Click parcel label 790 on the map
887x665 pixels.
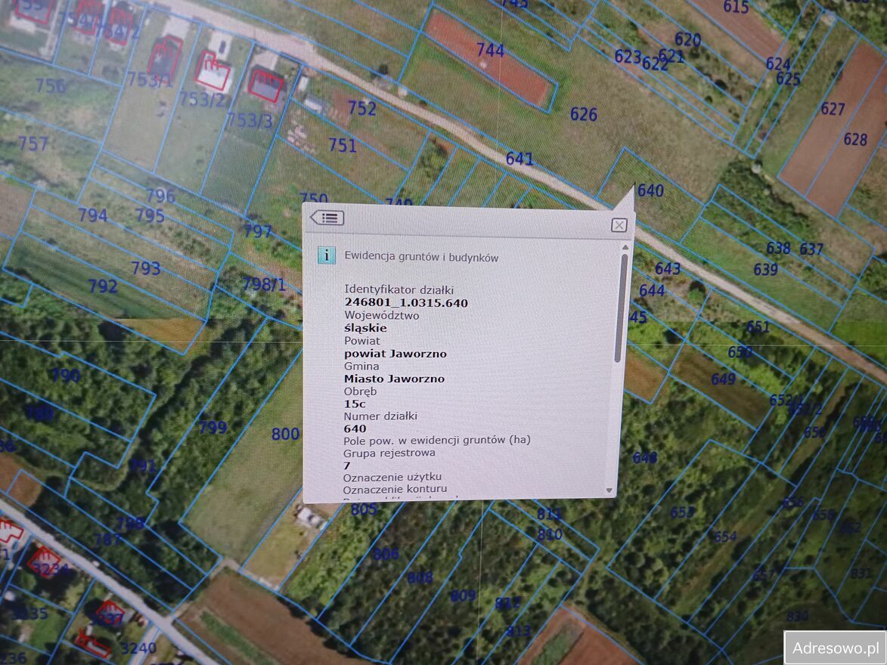pos(67,376)
